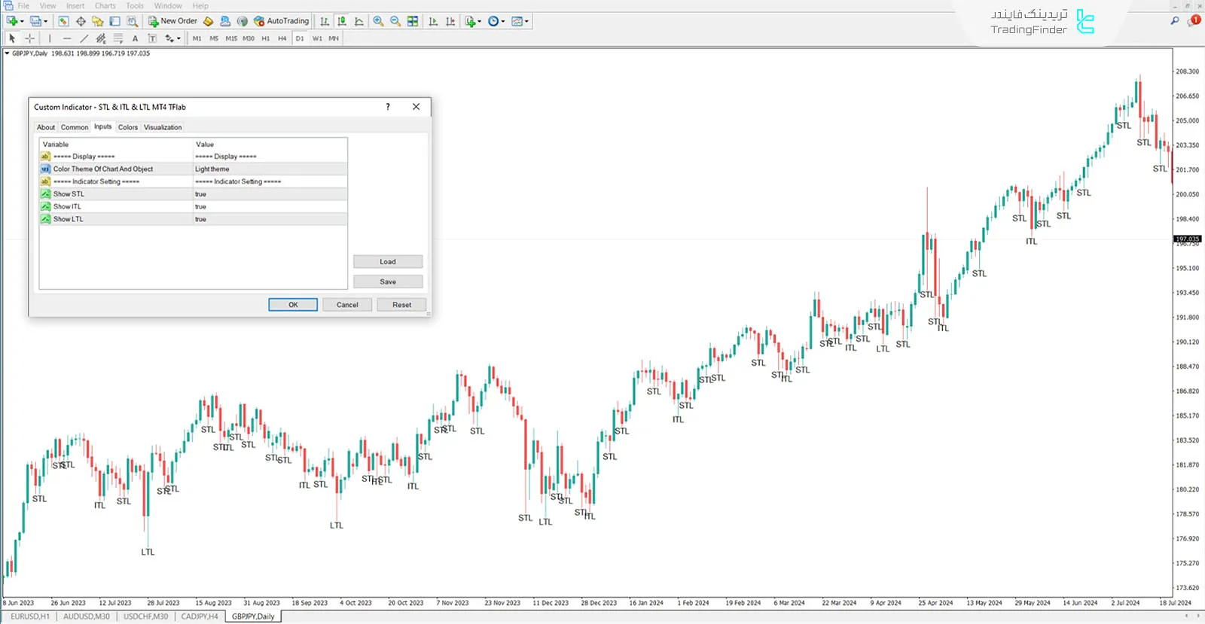Click the Zoom In magnifier icon

(x=378, y=21)
